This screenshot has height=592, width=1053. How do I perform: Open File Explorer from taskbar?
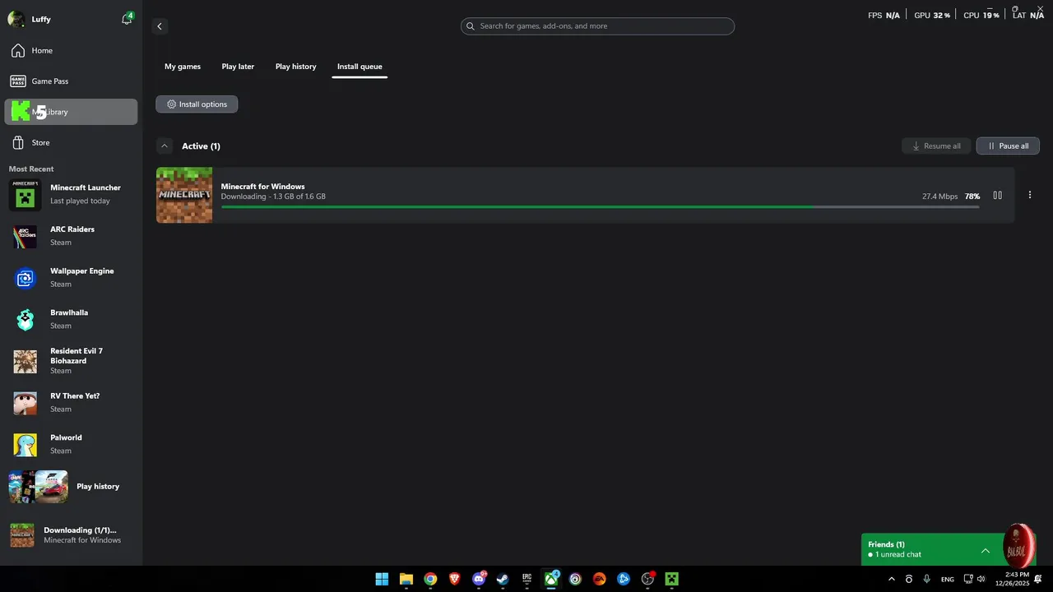(406, 580)
